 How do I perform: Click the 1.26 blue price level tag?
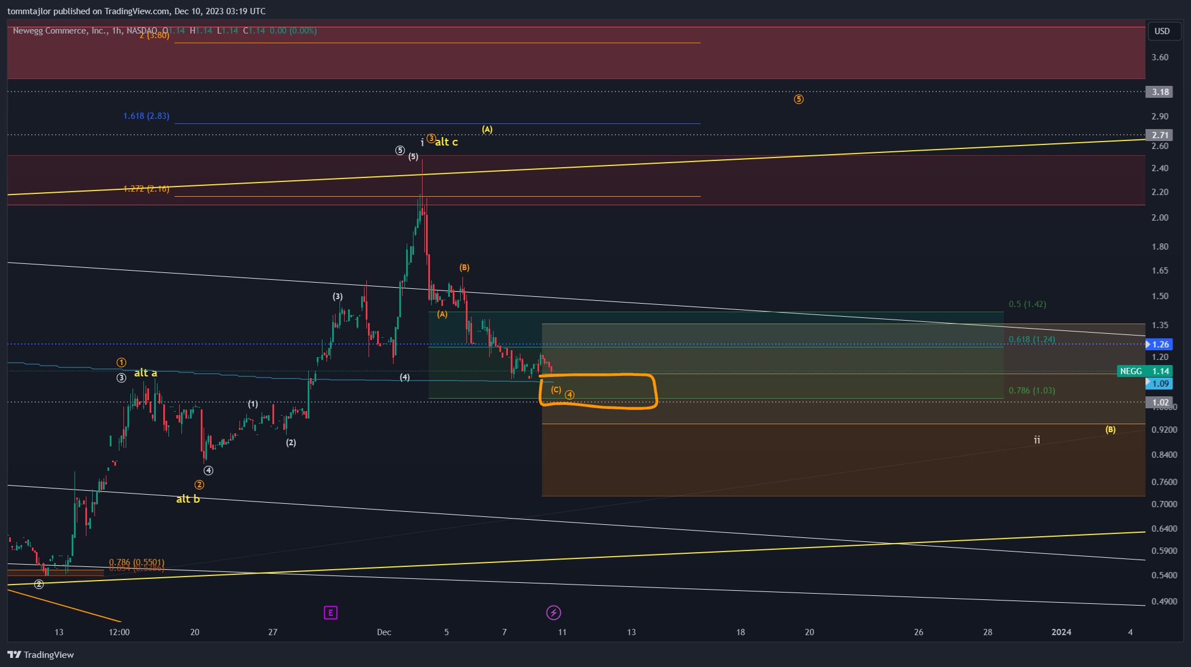(x=1159, y=344)
